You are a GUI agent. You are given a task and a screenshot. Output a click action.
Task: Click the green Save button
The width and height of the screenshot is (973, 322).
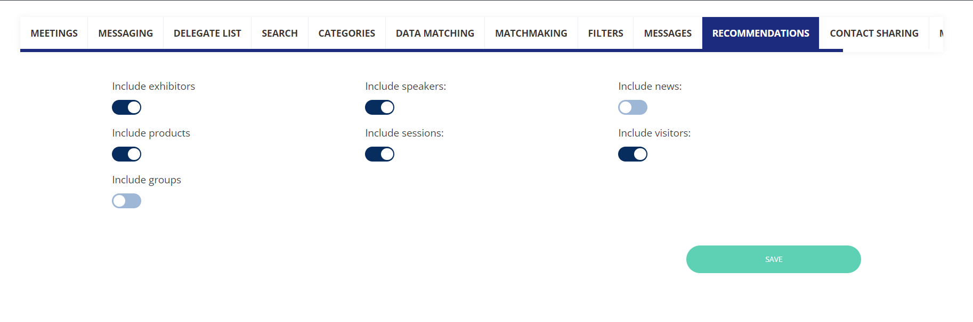coord(773,259)
